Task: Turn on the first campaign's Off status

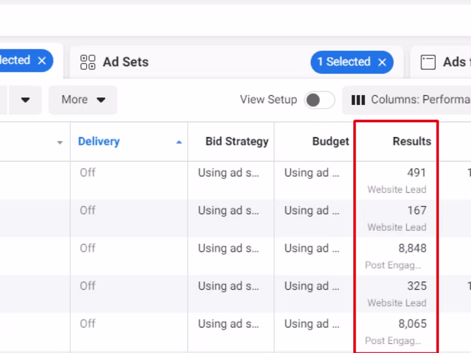Action: click(87, 172)
